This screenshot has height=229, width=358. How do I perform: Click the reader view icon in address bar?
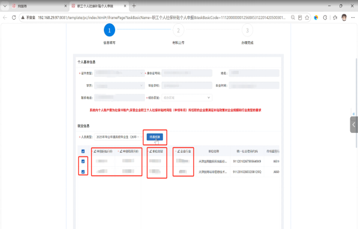(300, 17)
